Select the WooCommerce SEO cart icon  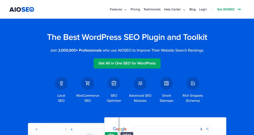pos(88,83)
